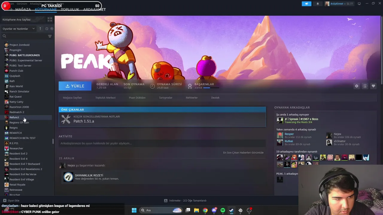Viewport: 383px width, 215px height.
Task: Open downloads icon in bottom bar
Action: coord(166,201)
